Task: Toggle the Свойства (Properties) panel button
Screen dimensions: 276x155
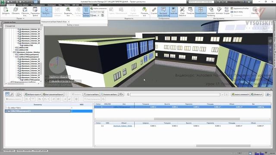Action: click(173, 12)
